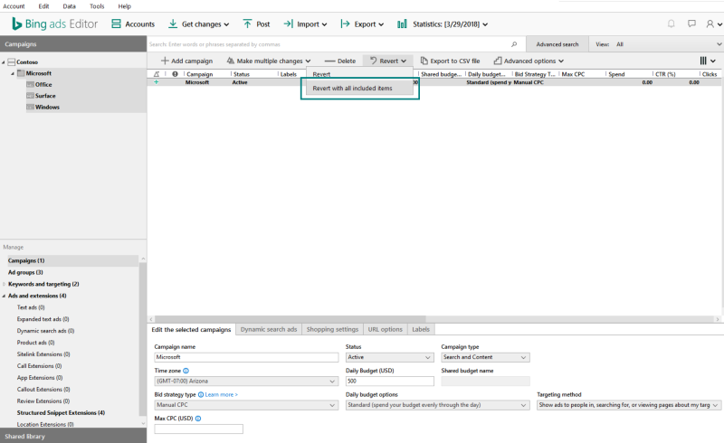The width and height of the screenshot is (724, 443).
Task: Click the notifications bell icon
Action: [671, 24]
